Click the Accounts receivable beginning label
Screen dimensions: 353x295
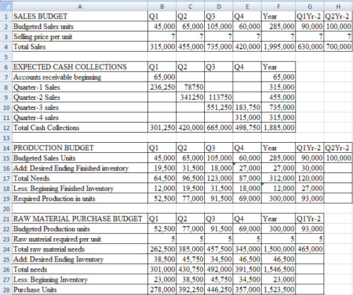click(80, 77)
